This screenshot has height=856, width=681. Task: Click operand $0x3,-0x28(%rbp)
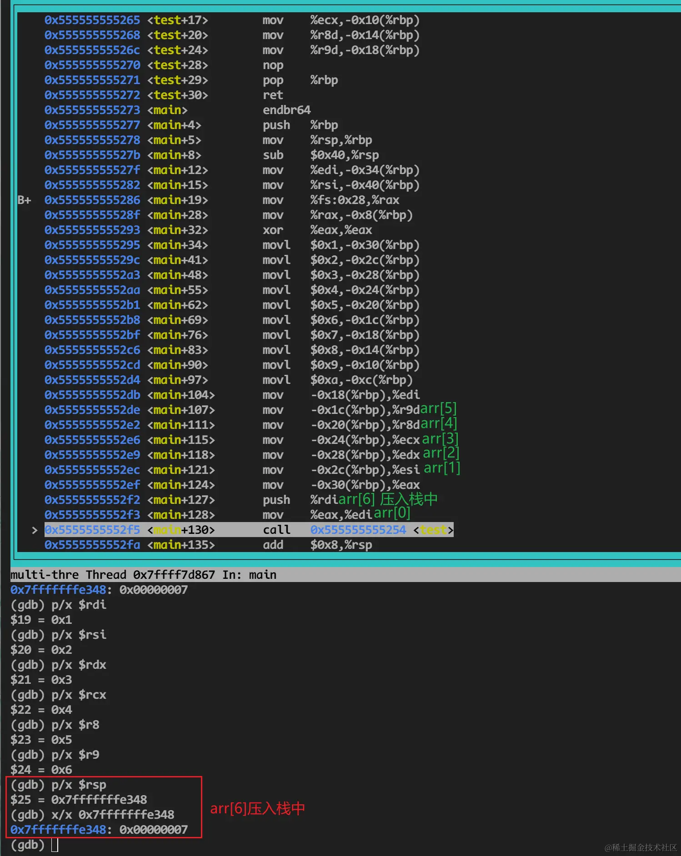365,275
